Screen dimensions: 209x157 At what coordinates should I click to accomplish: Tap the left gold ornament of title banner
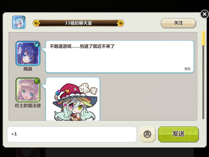[37, 23]
